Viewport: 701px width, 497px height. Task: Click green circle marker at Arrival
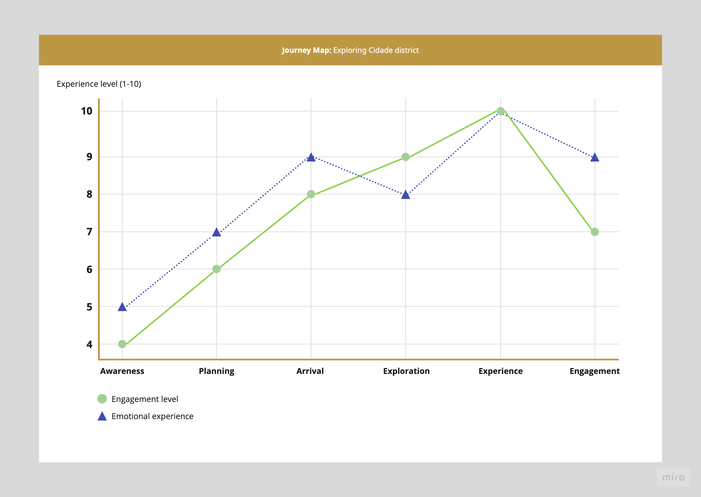[x=311, y=194]
